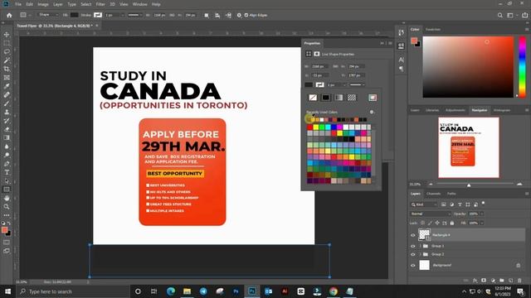Hide the Background layer
Image resolution: width=531 pixels, height=298 pixels.
coord(413,265)
